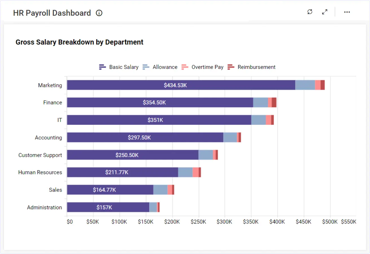Click the Marketing allowance bar segment
The height and width of the screenshot is (254, 370).
click(x=305, y=85)
